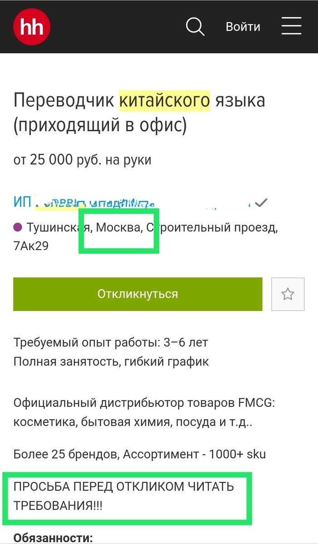The width and height of the screenshot is (318, 544).
Task: Click the highlighted word китайского
Action: click(x=164, y=101)
